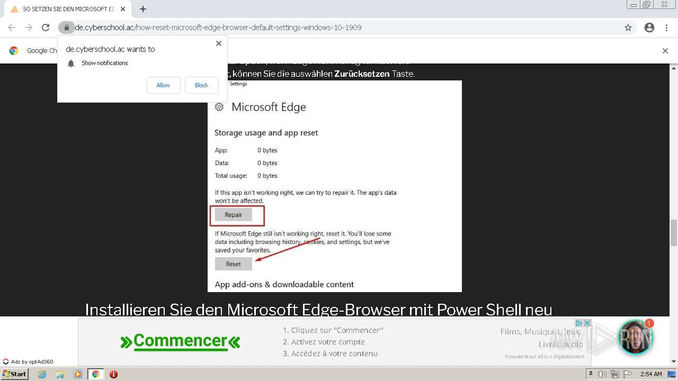Click the red antivirus taskbar icon
The height and width of the screenshot is (381, 678).
point(113,374)
